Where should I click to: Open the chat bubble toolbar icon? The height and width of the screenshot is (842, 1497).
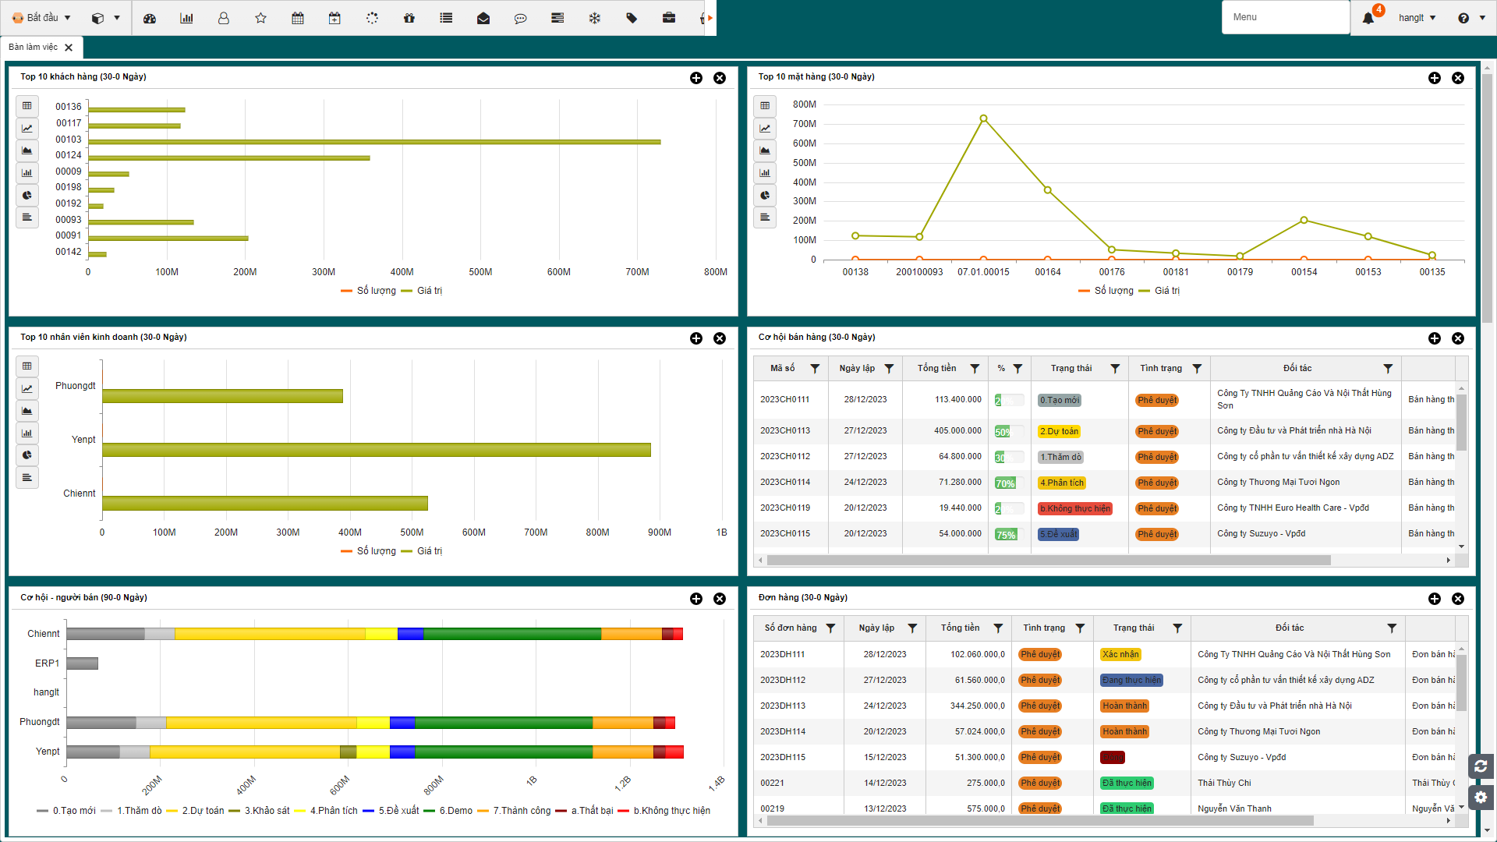pos(521,18)
